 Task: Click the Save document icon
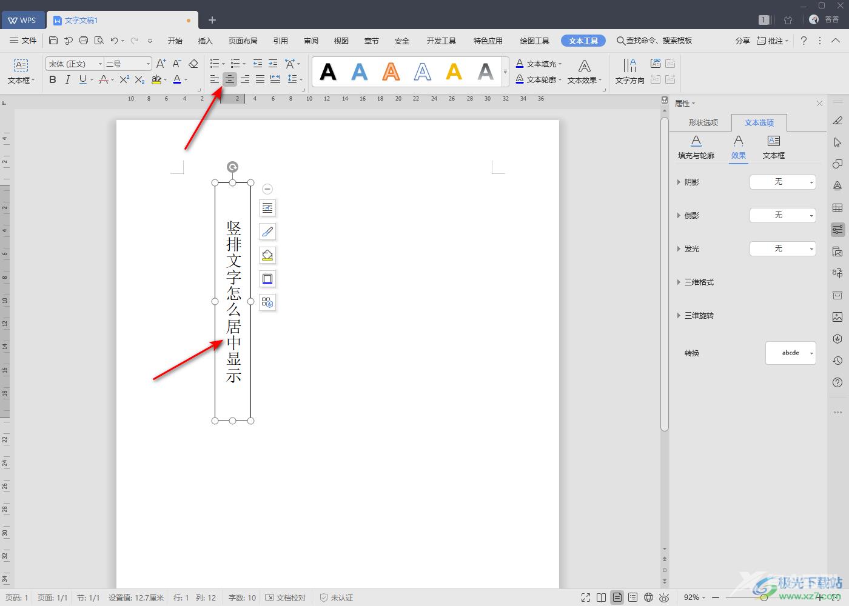pyautogui.click(x=53, y=41)
